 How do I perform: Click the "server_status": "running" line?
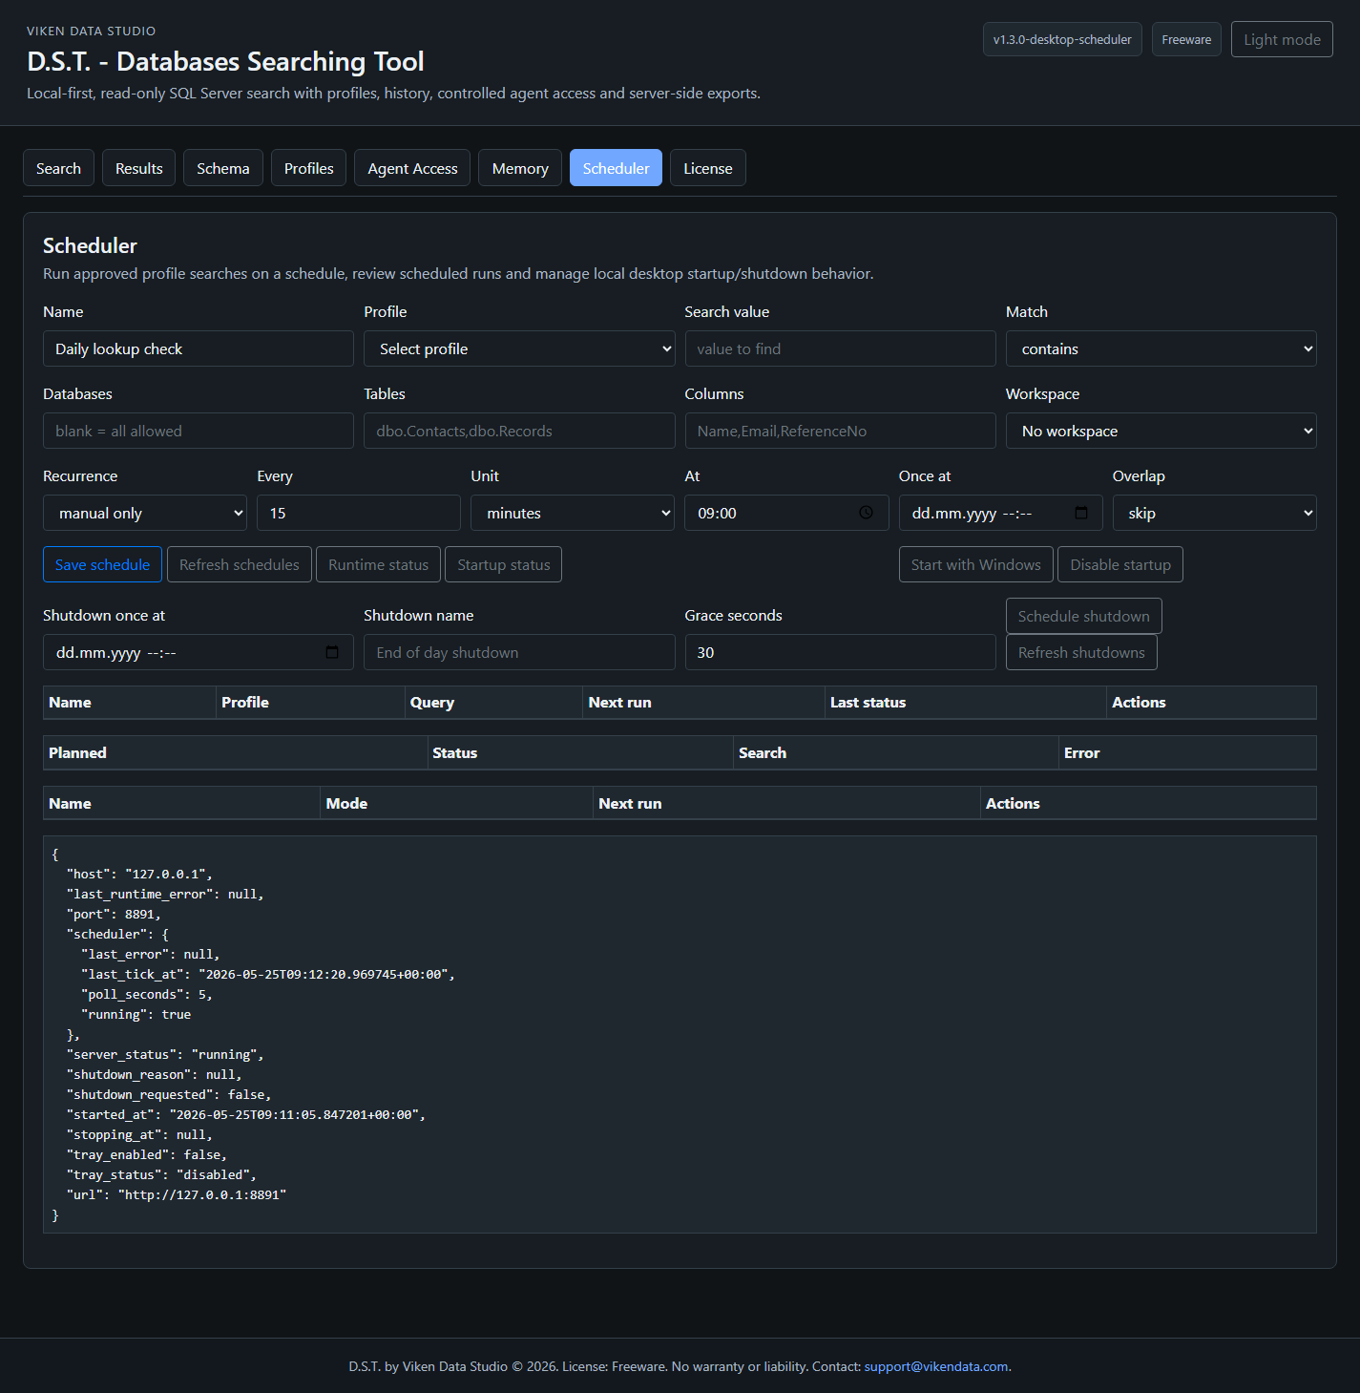[x=165, y=1054]
